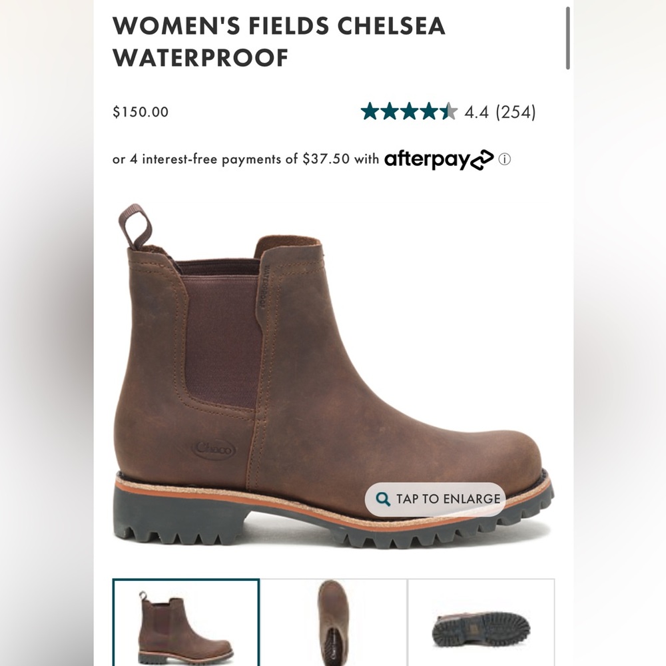Viewport: 666px width, 666px height.
Task: Click the 4.4 rating score
Action: coord(476,112)
